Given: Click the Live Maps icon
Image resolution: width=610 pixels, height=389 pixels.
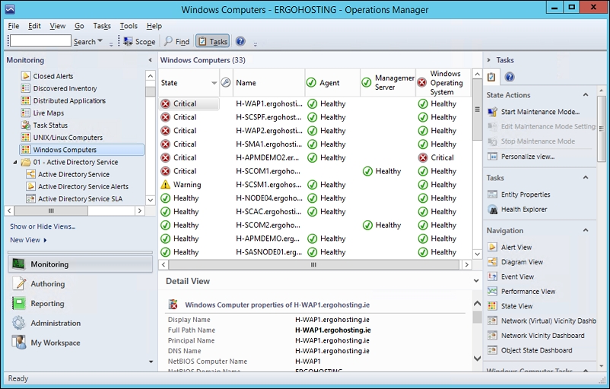Looking at the screenshot, I should (x=26, y=112).
